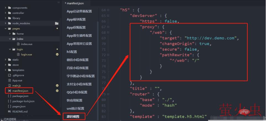Expand the controller folder
The image size is (266, 121).
coord(6,13)
